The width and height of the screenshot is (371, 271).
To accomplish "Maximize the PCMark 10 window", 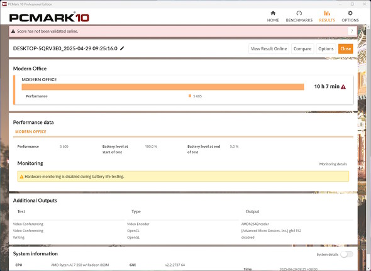I will pos(352,4).
